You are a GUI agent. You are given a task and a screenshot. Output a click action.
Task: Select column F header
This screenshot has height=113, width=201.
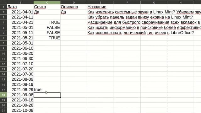coord(127,3)
